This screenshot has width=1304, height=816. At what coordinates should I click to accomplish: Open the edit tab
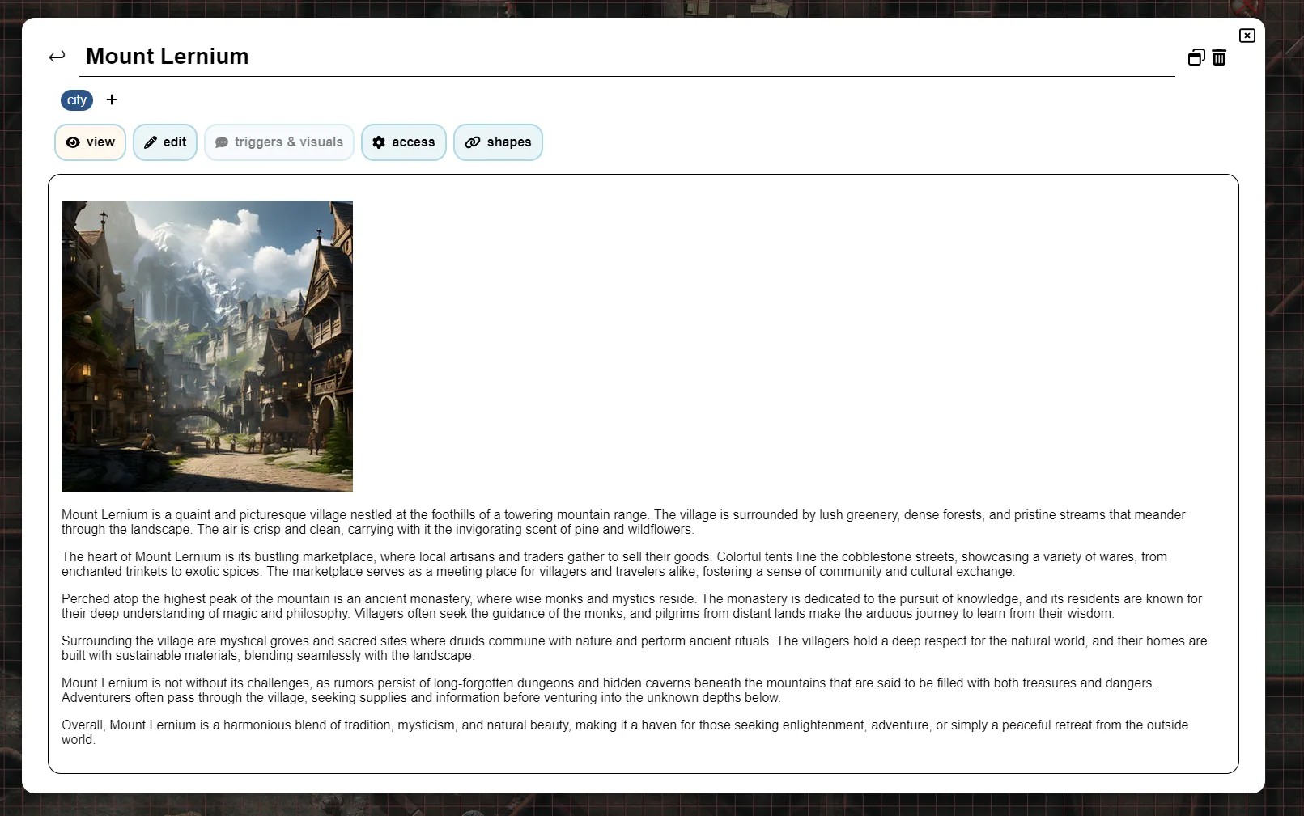(x=165, y=142)
